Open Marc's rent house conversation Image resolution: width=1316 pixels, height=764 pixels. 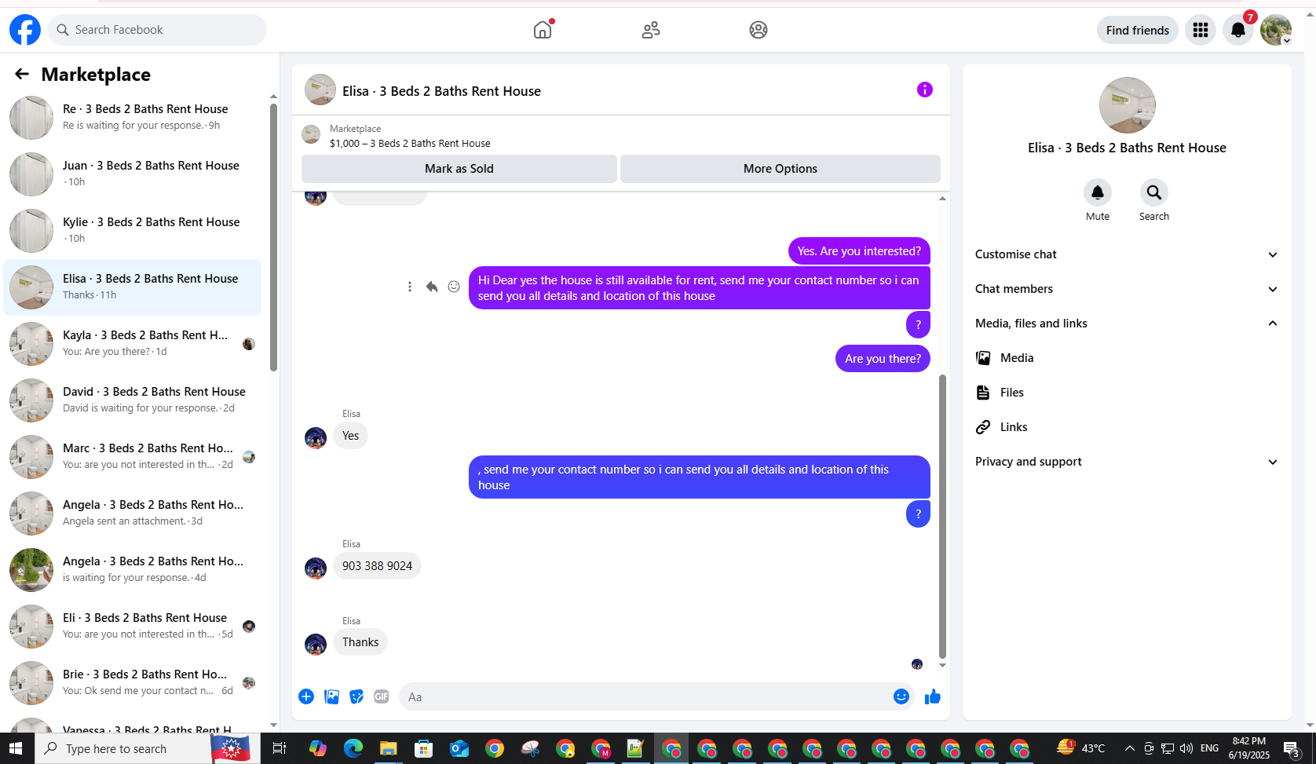(x=133, y=456)
